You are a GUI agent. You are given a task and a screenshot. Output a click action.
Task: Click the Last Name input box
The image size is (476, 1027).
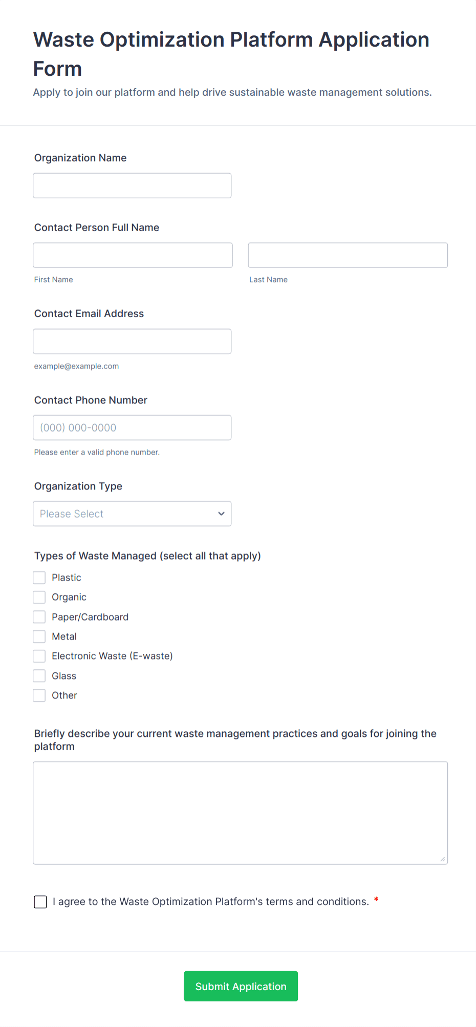[348, 255]
